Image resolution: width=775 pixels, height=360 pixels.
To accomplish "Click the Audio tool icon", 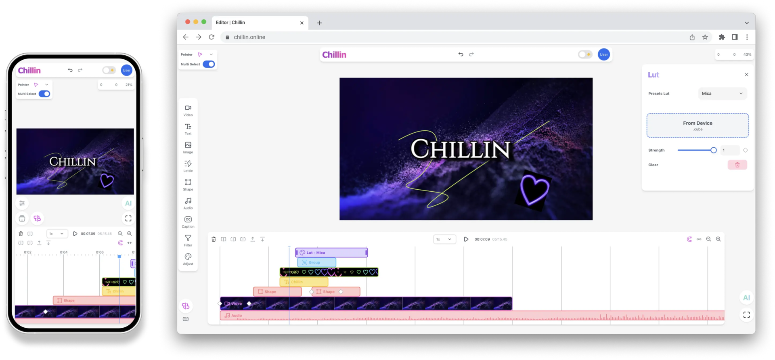I will tap(188, 203).
